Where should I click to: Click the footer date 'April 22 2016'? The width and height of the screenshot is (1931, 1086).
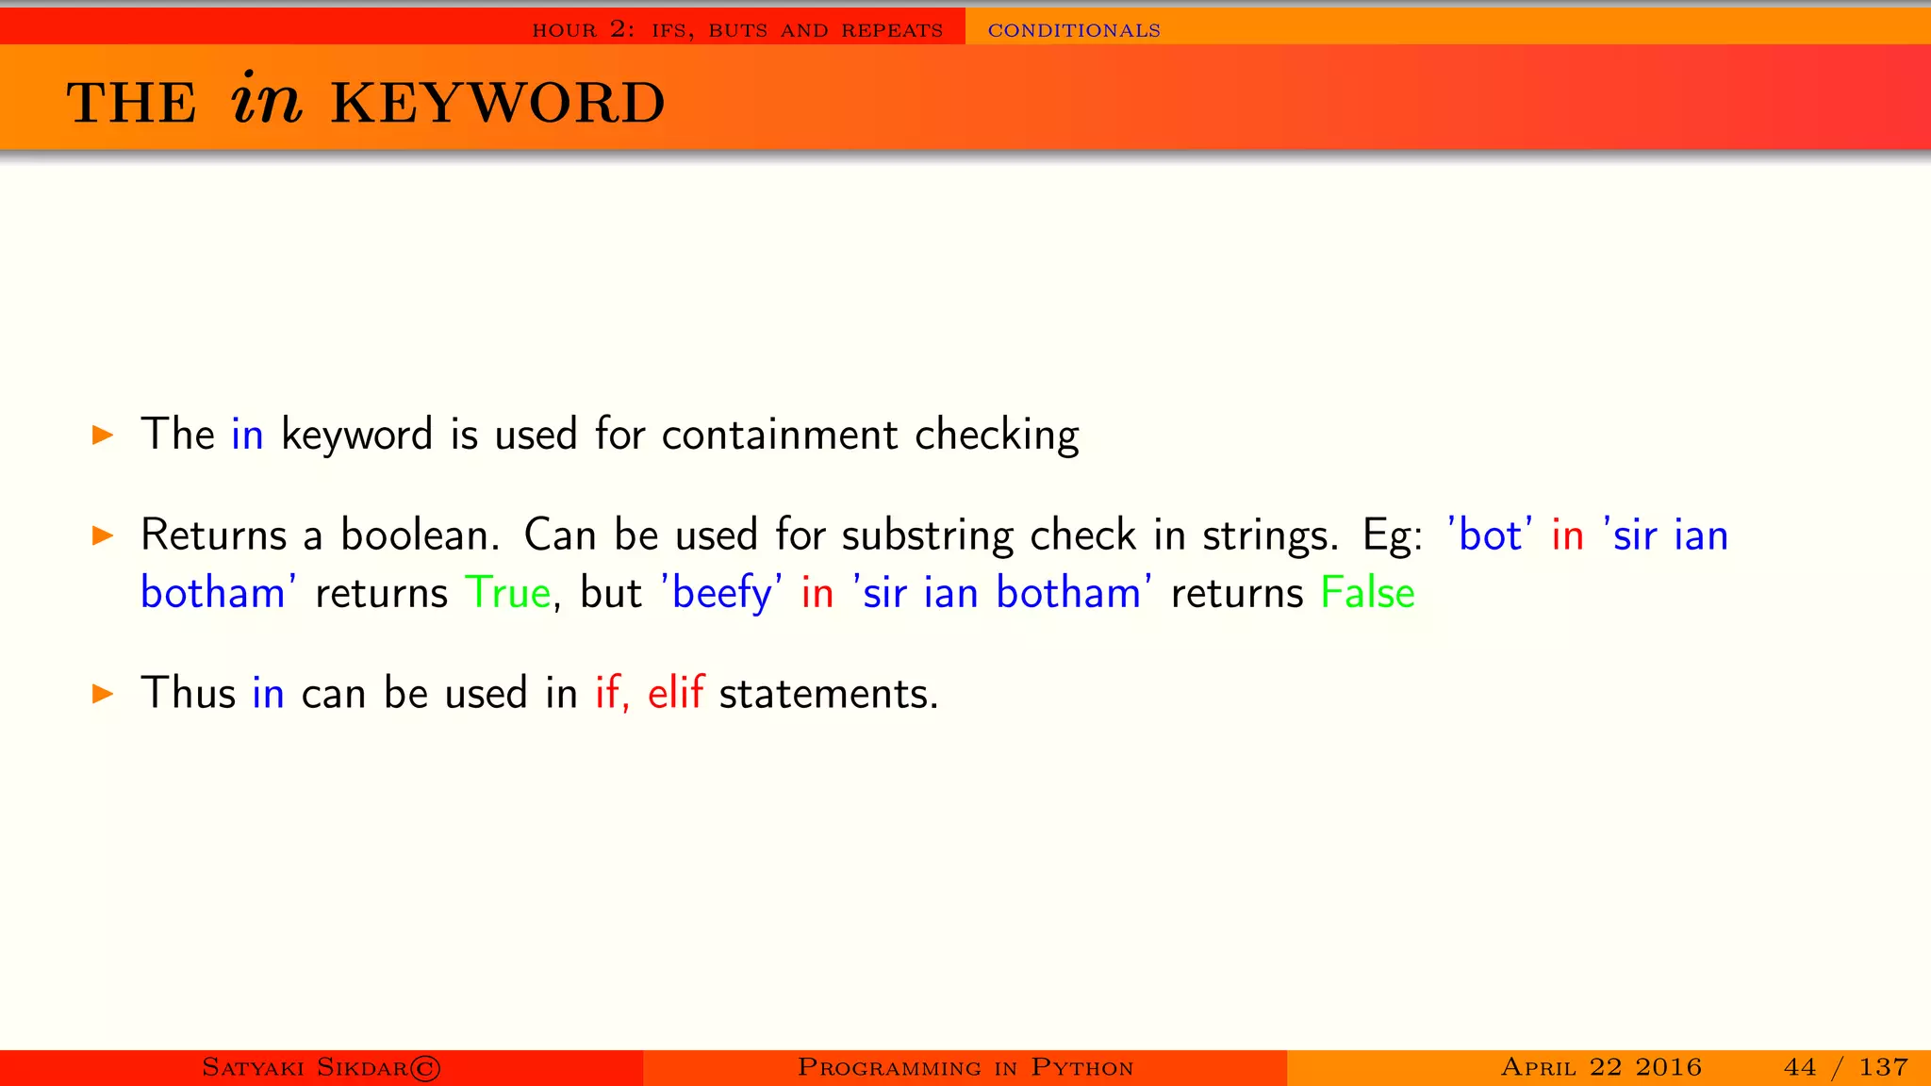(x=1601, y=1067)
